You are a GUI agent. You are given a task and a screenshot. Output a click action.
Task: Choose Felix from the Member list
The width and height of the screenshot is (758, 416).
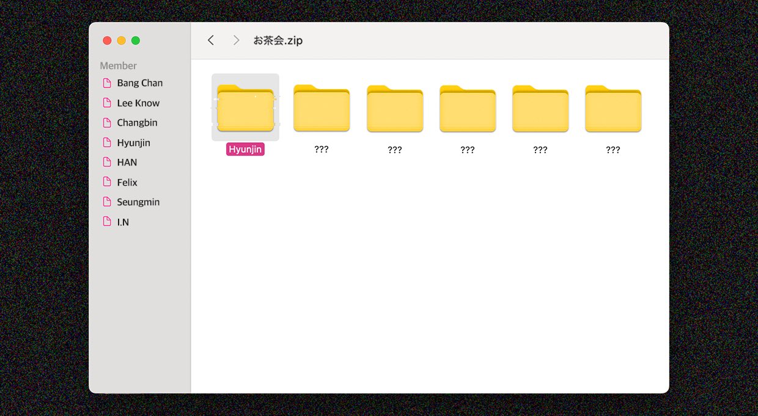pos(120,183)
